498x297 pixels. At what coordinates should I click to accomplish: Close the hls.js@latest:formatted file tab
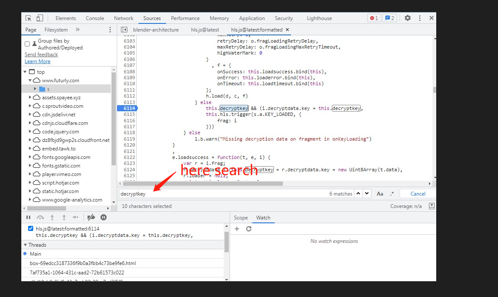[x=288, y=29]
